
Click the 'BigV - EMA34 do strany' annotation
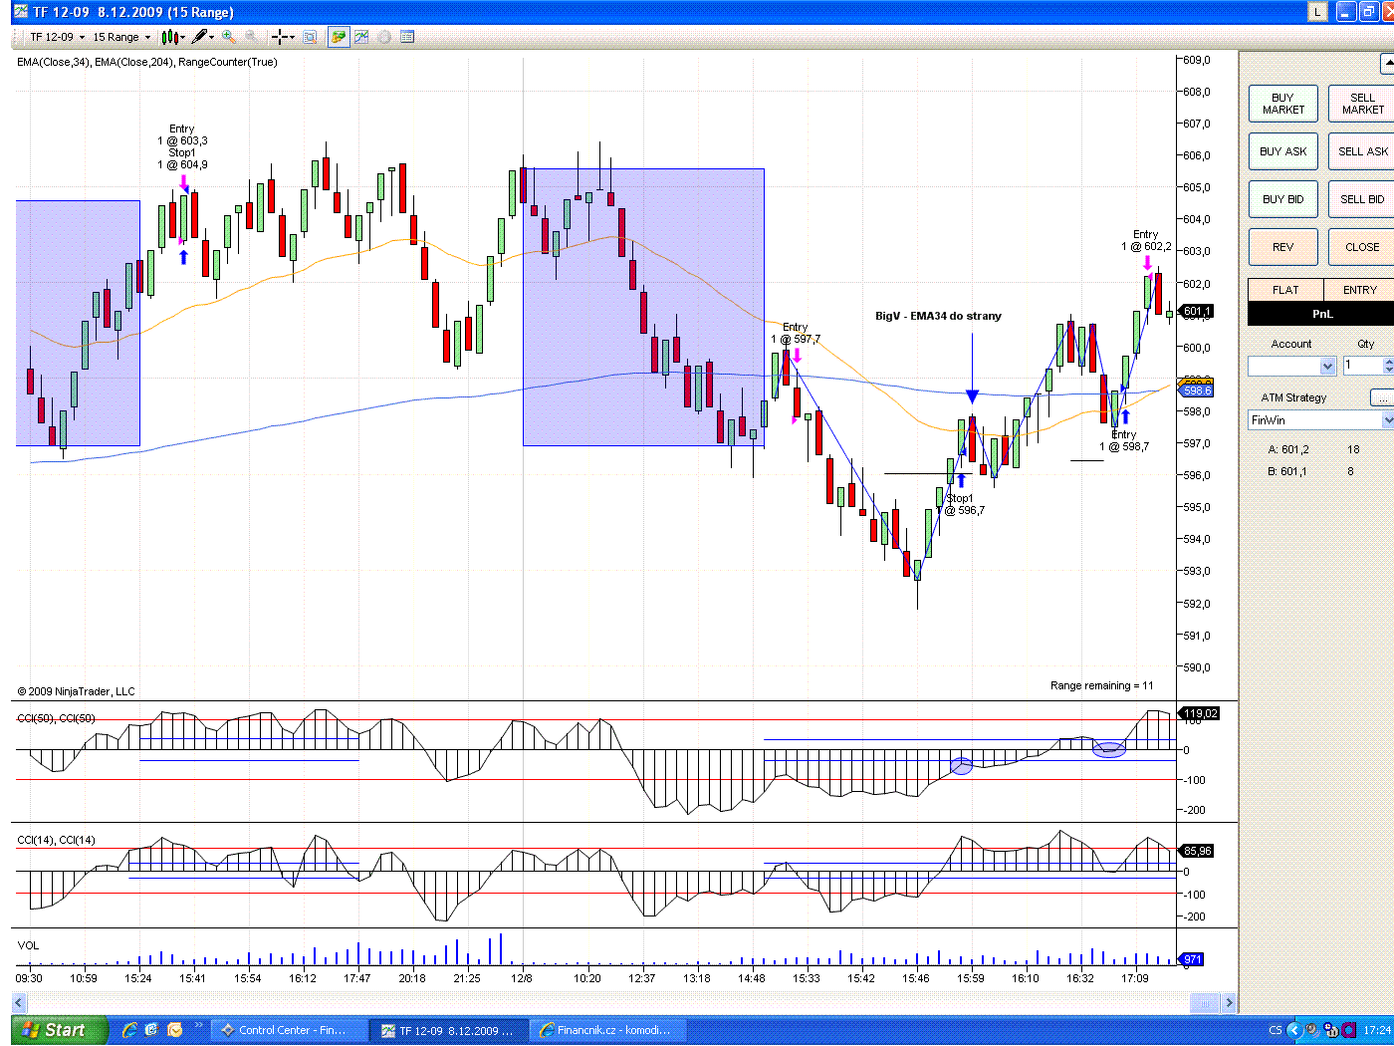pyautogui.click(x=938, y=316)
